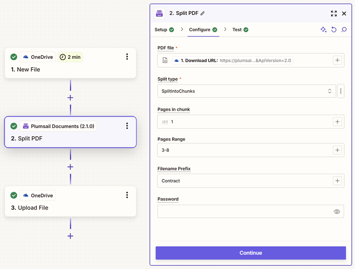Switch to the Test tab
The width and height of the screenshot is (355, 269).
point(240,30)
